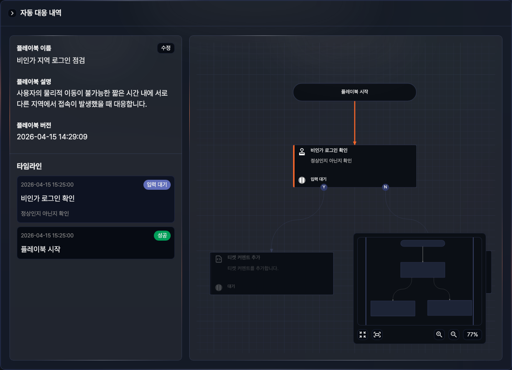Select the 티켓 커멘트 추가 node title
Image resolution: width=512 pixels, height=370 pixels.
(243, 257)
